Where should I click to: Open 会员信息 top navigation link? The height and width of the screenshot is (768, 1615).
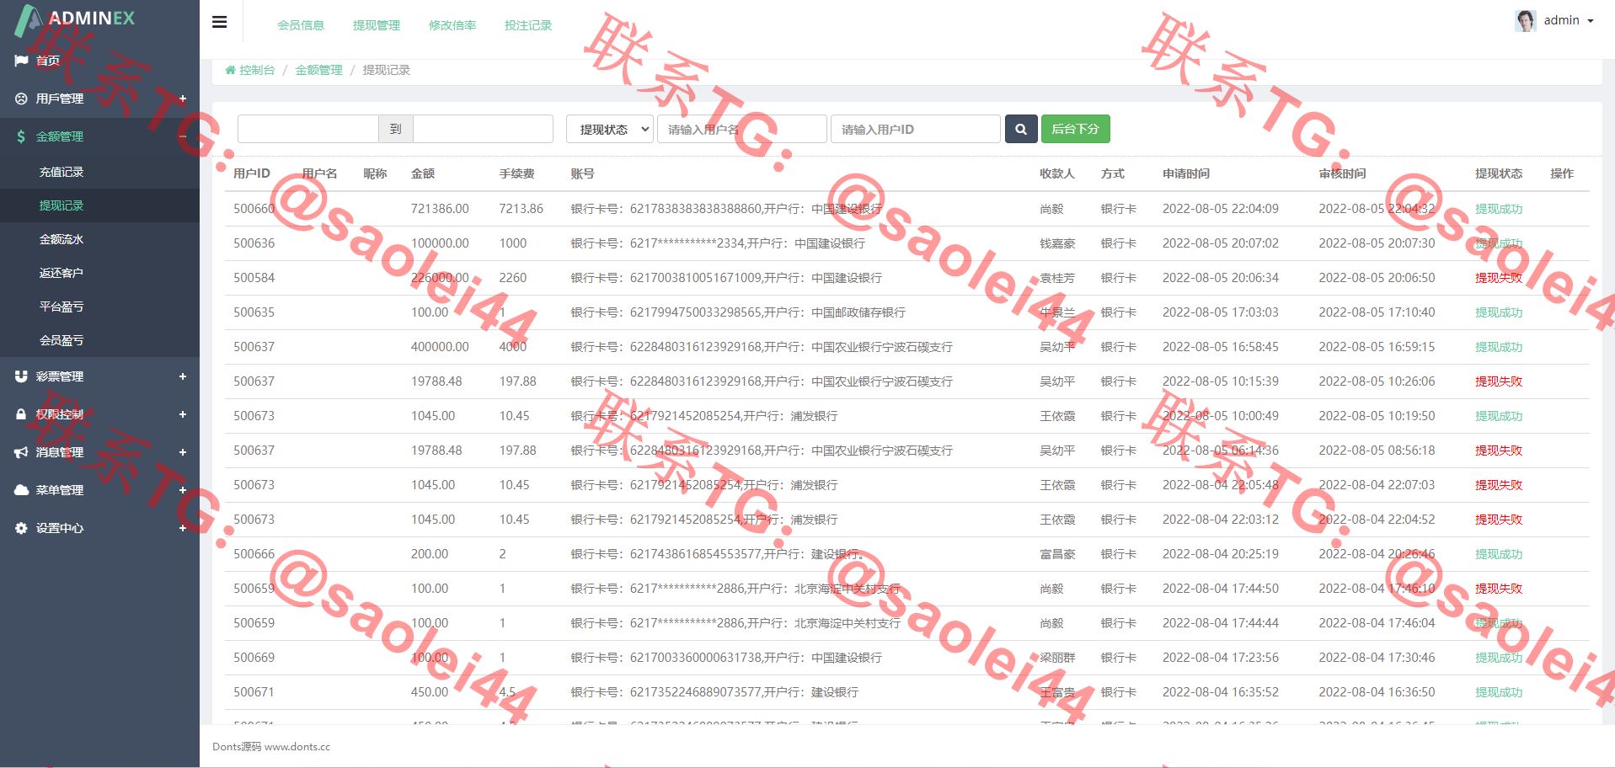click(x=301, y=25)
